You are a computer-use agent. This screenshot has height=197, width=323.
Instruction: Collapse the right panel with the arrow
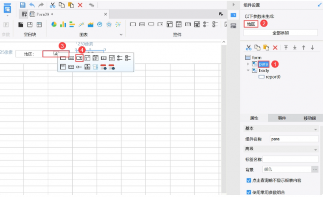pos(233,5)
